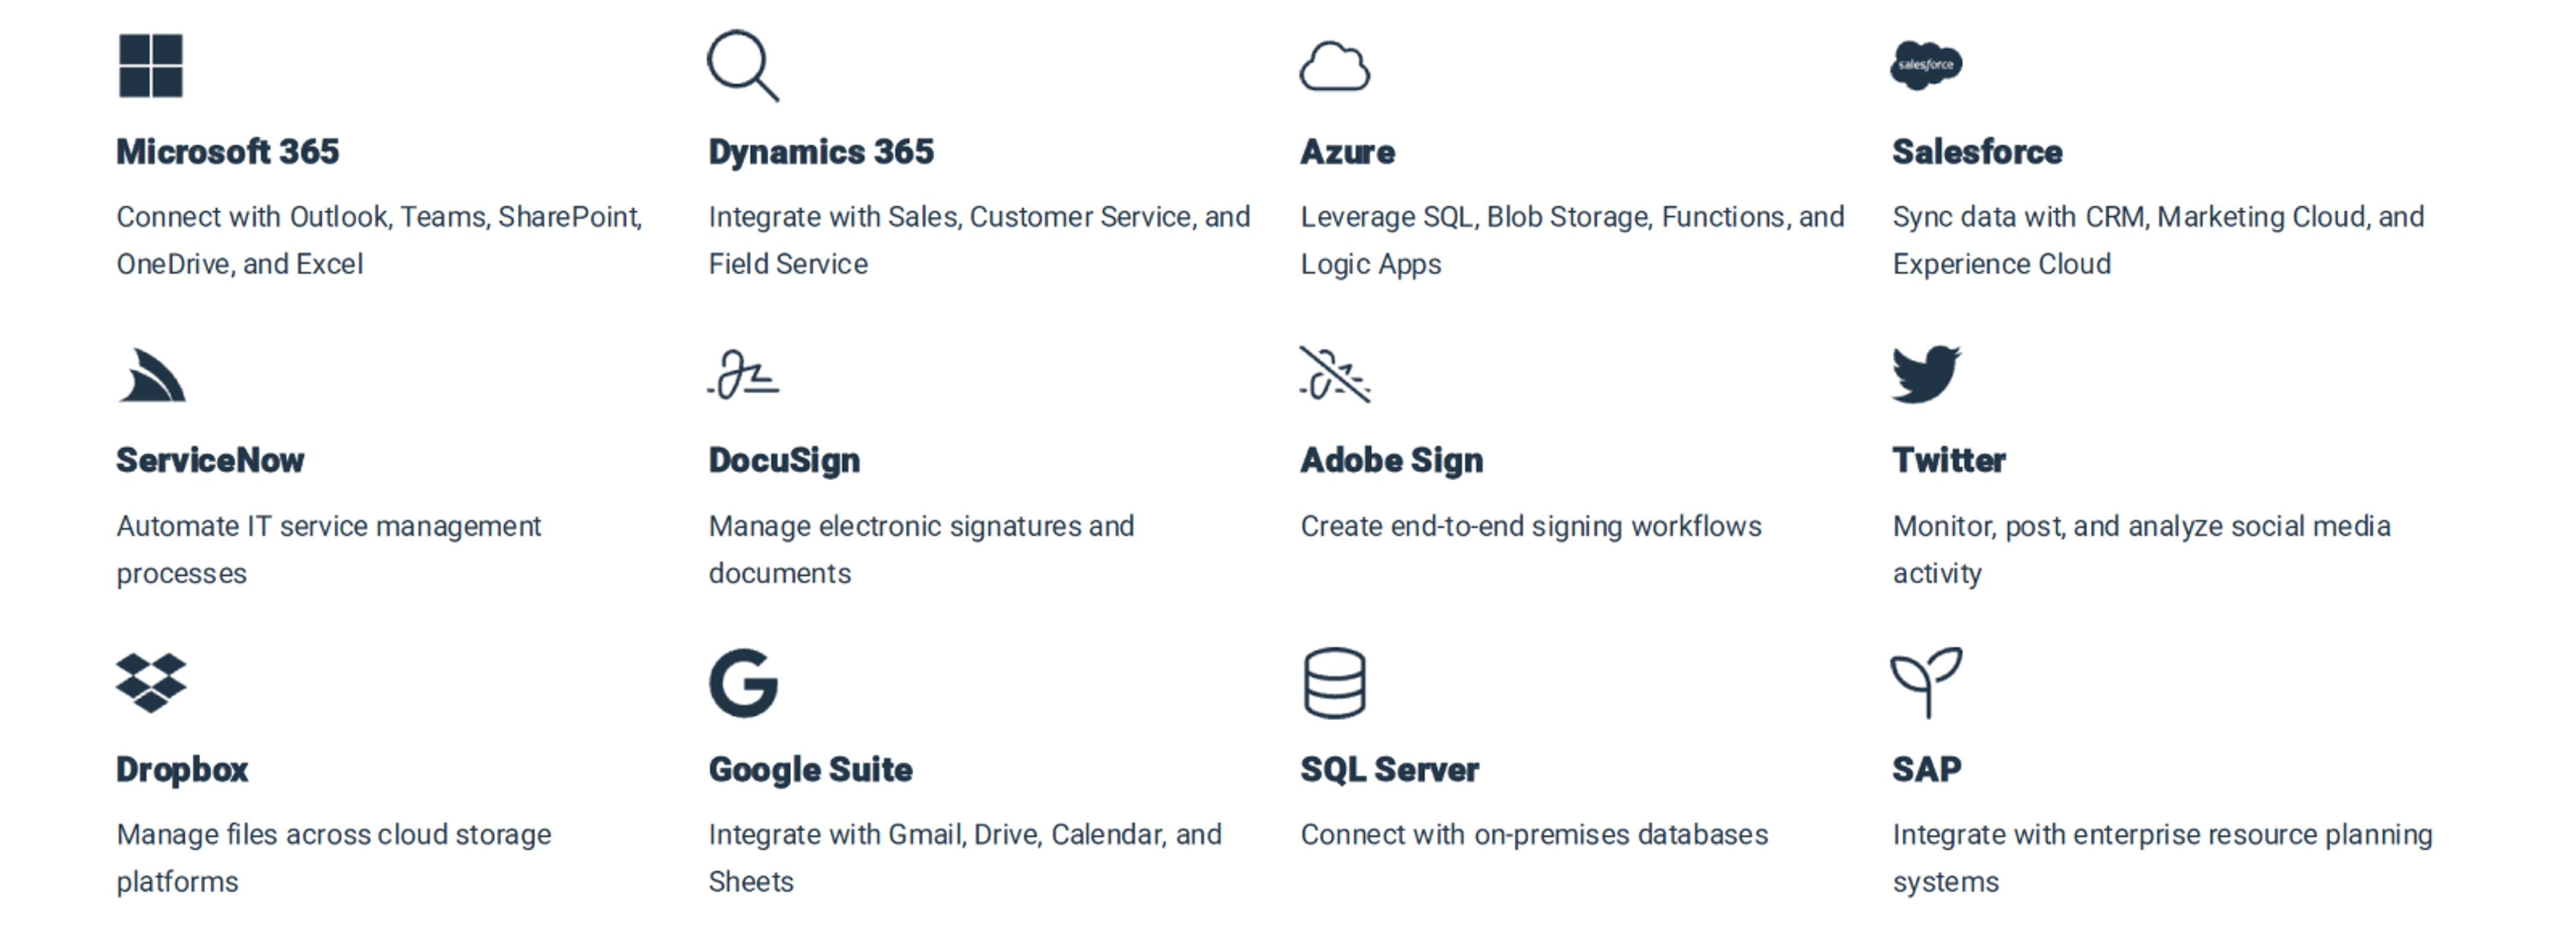
Task: Click the Adobe Sign crossed-signature icon
Action: tap(1335, 375)
